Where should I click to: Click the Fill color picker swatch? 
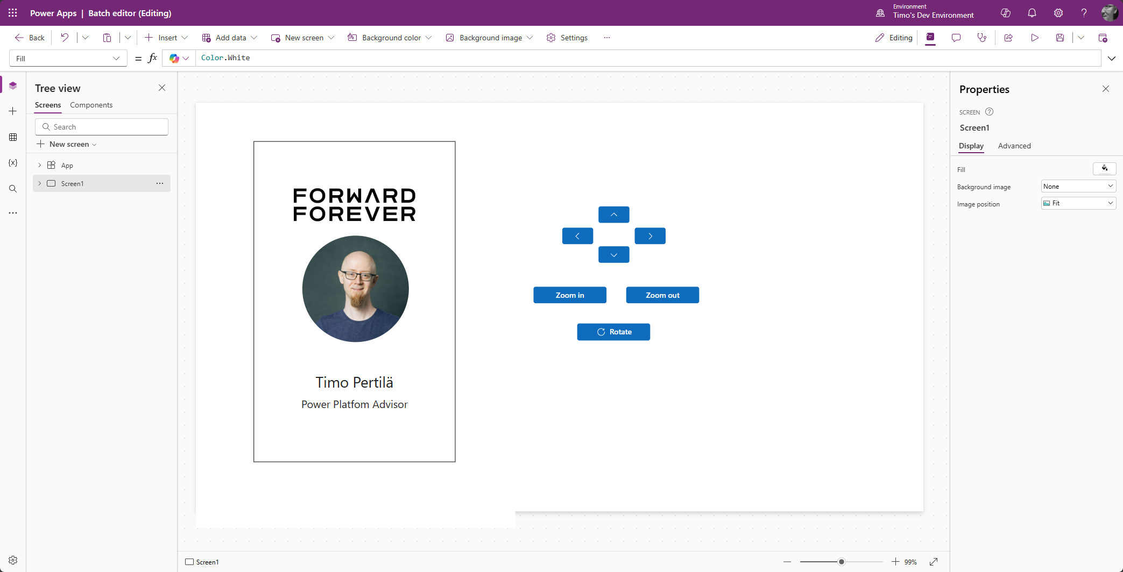[x=1104, y=169]
